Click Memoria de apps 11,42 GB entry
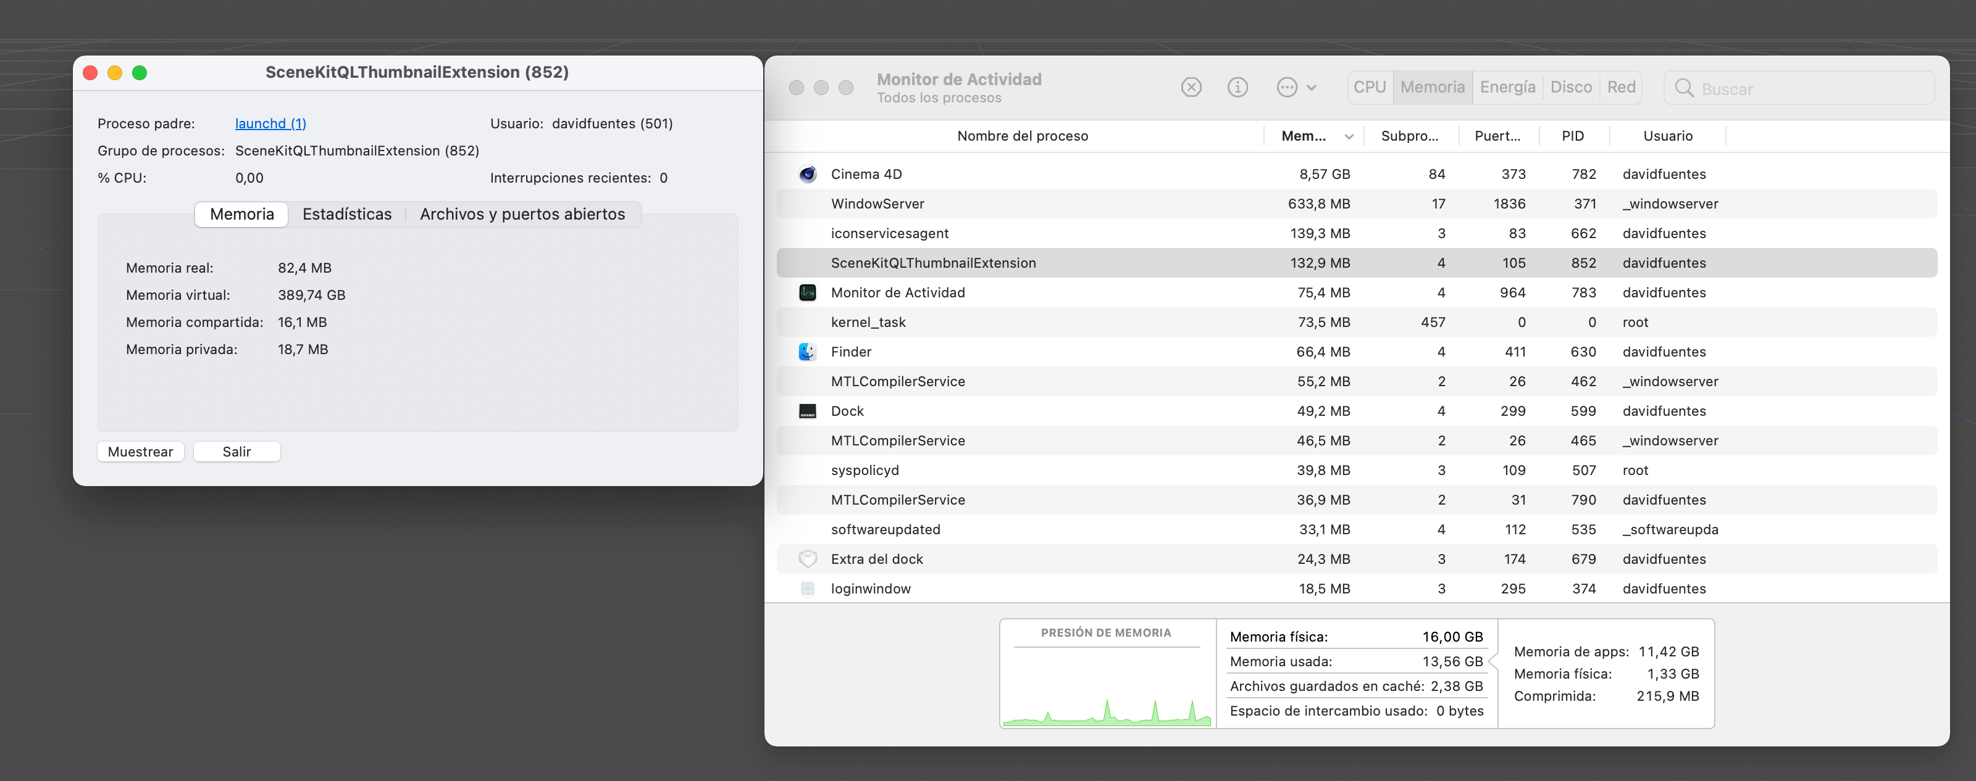The height and width of the screenshot is (781, 1976). point(1606,651)
